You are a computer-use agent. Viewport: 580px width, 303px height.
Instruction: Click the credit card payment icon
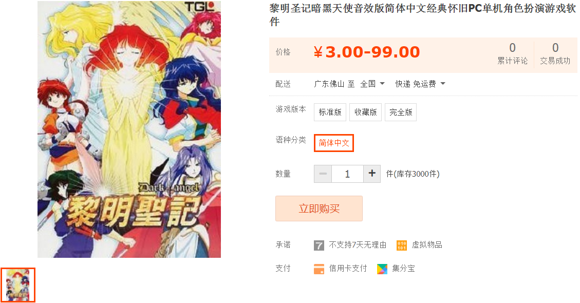(x=319, y=269)
